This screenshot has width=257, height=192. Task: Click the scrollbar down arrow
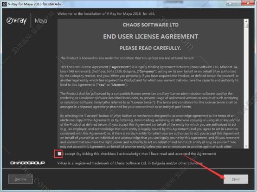coord(246,146)
